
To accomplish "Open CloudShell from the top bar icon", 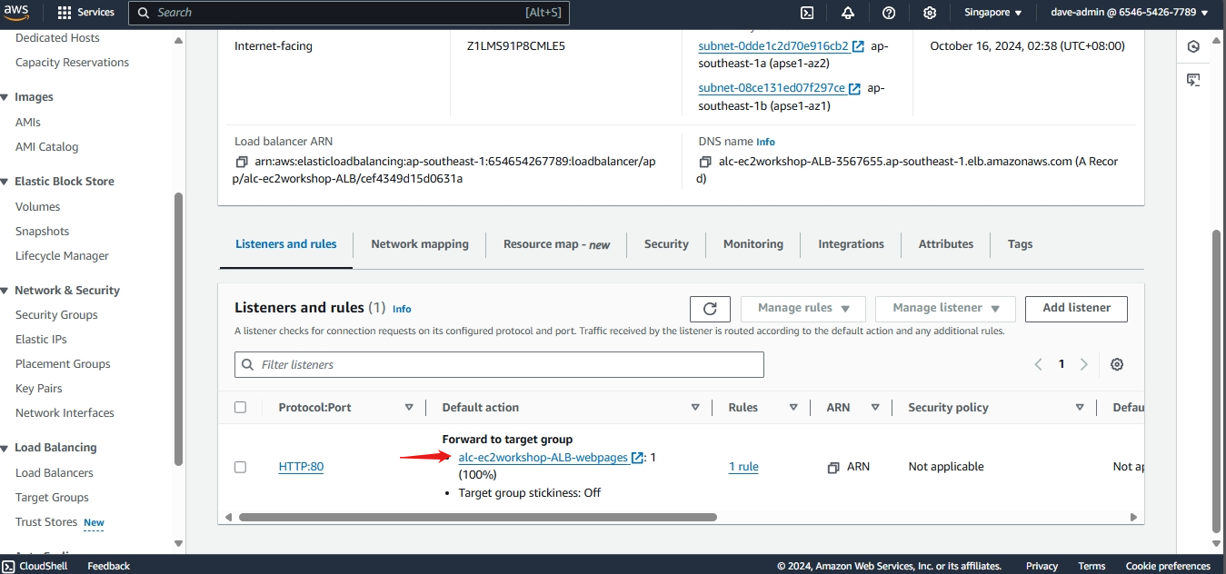I will click(x=806, y=13).
